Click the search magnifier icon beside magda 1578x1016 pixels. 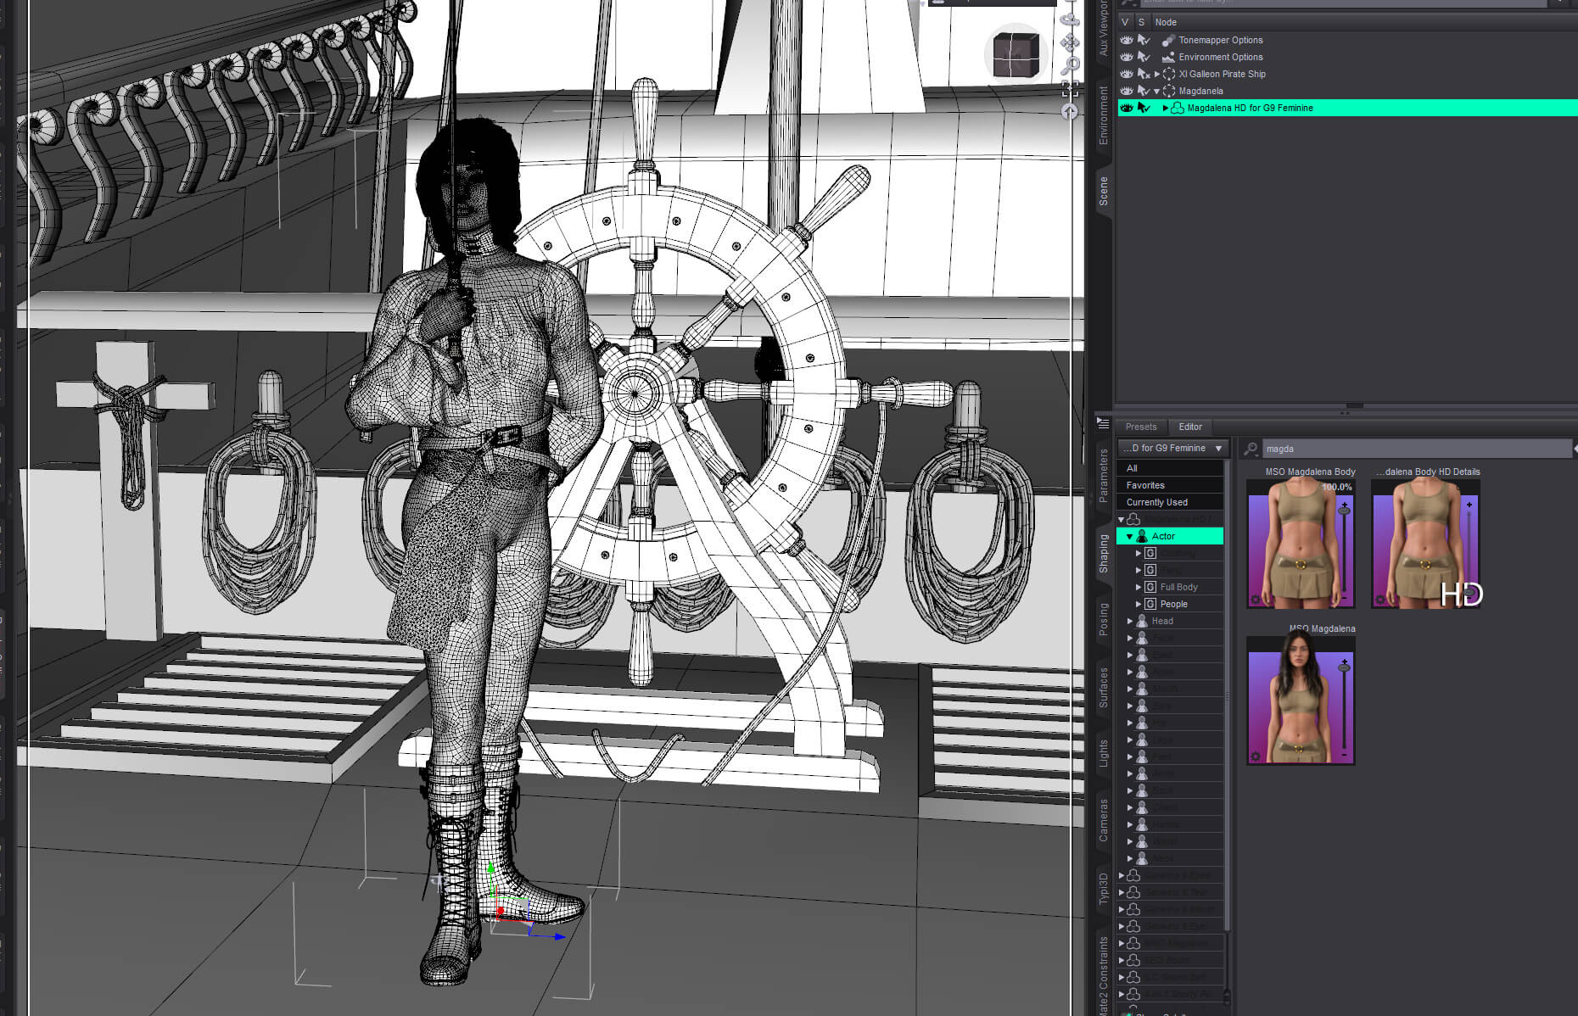[1251, 449]
